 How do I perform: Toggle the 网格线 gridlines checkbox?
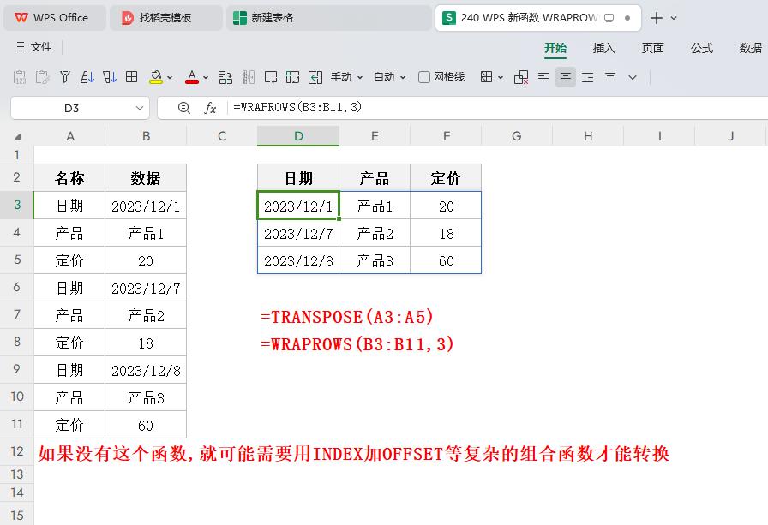point(424,77)
